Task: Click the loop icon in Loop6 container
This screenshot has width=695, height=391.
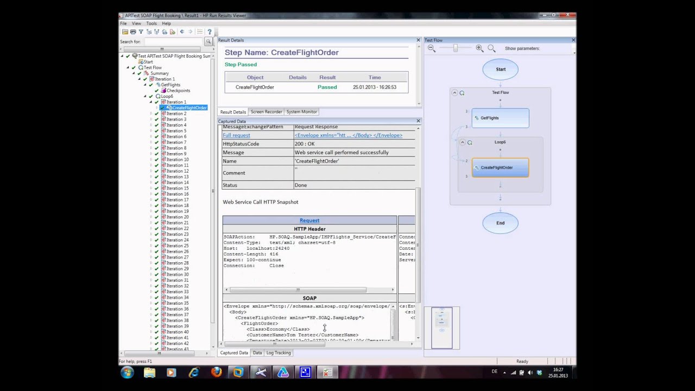Action: pyautogui.click(x=470, y=142)
